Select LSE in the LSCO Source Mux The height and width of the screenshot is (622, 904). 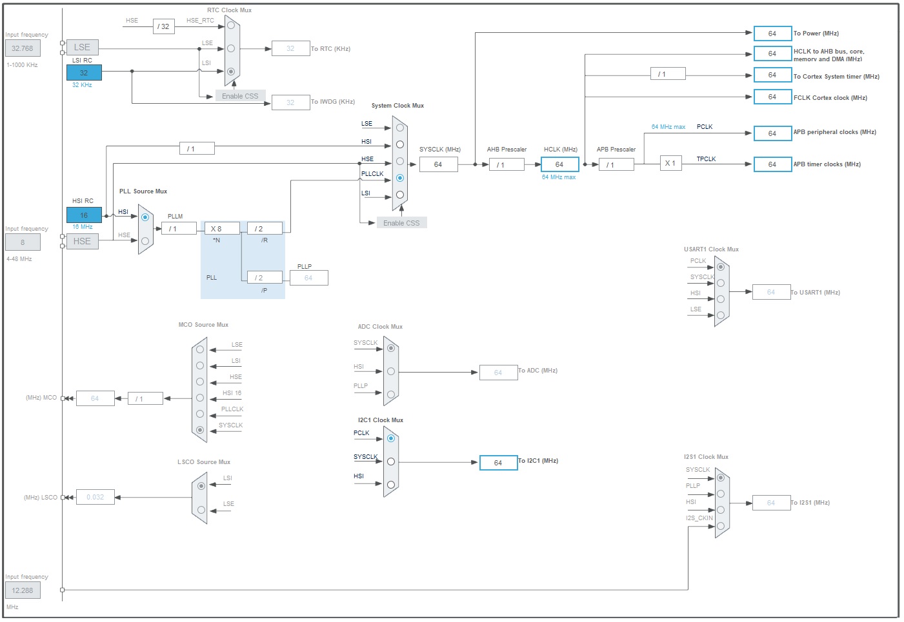coord(201,510)
